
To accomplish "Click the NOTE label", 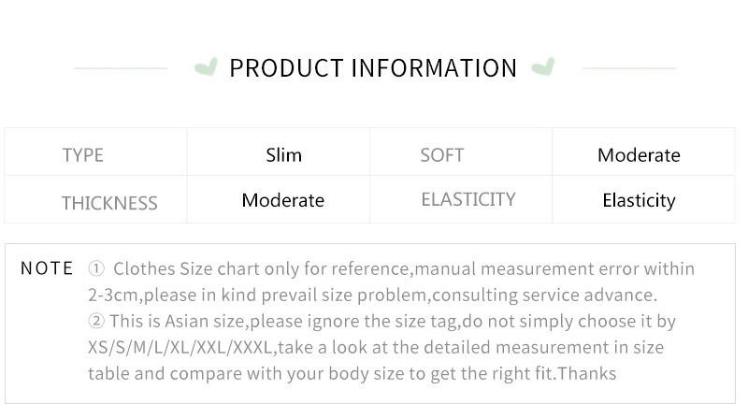I will [x=47, y=268].
